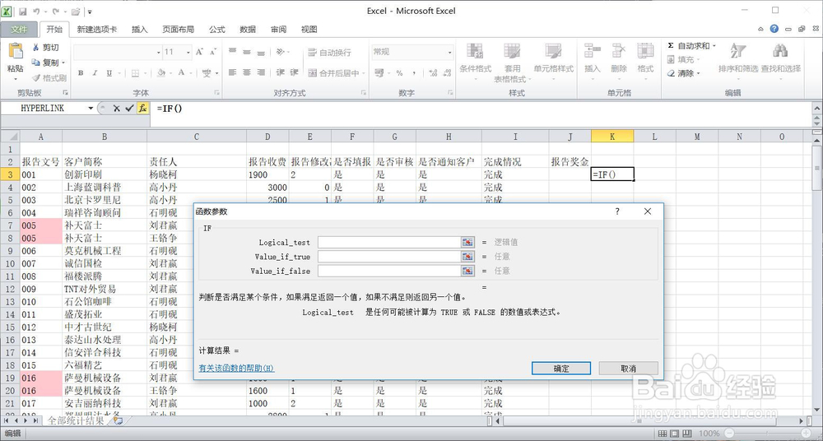Switch to the Insert (插入) ribbon tab
The width and height of the screenshot is (823, 441).
[x=140, y=30]
